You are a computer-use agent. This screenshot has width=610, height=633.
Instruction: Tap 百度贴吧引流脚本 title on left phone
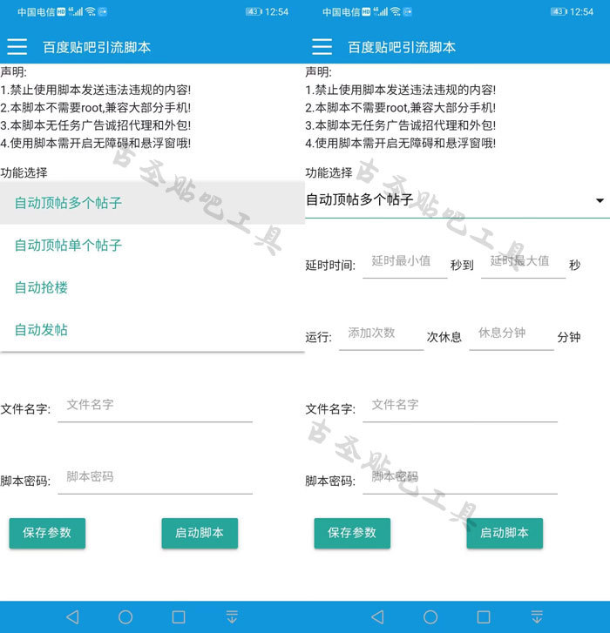point(97,47)
